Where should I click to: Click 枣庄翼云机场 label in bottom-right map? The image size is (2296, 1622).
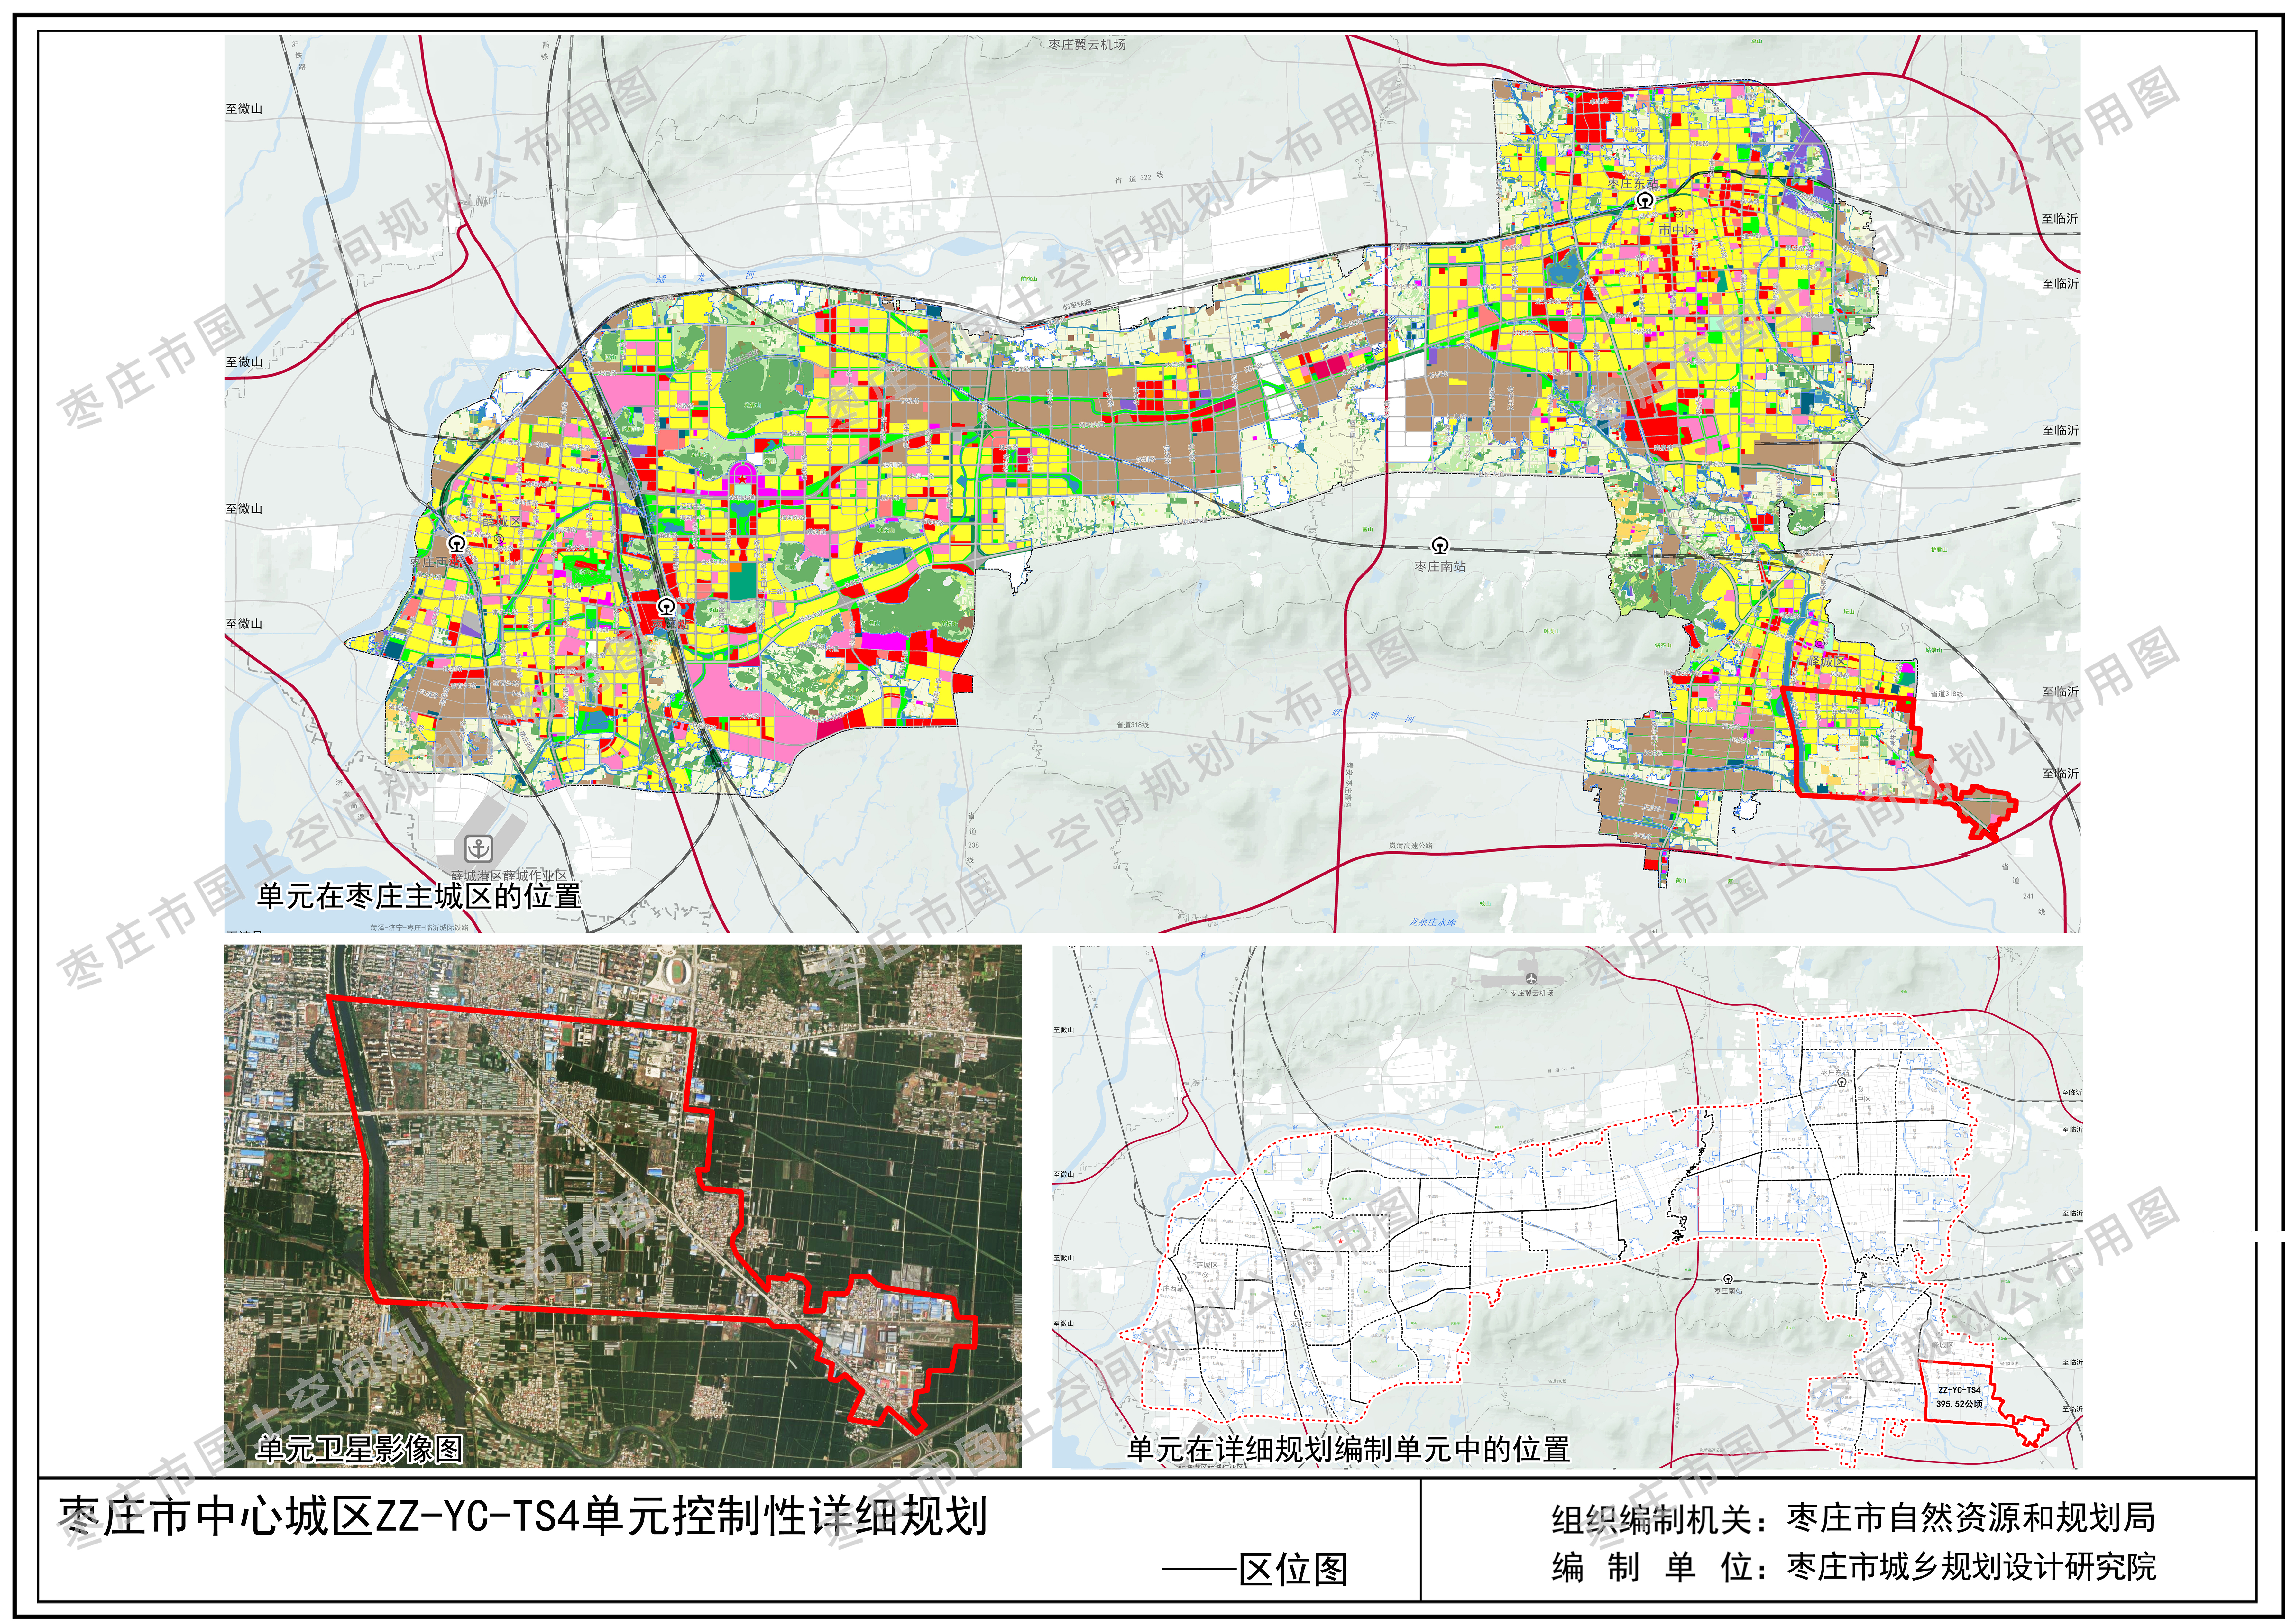click(x=1532, y=993)
